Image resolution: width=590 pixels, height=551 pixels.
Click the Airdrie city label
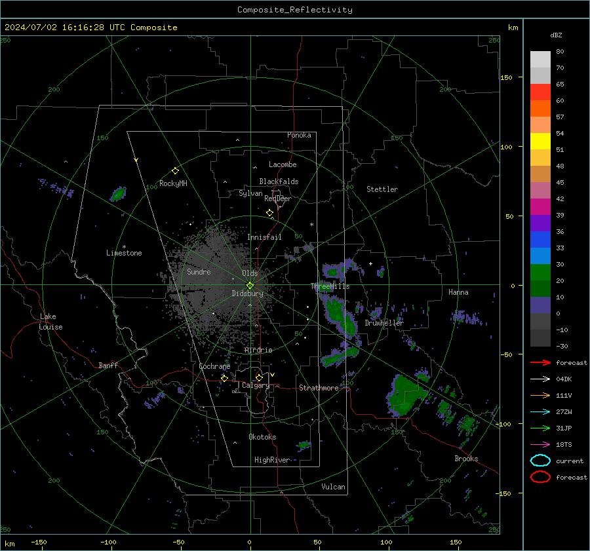(x=258, y=350)
